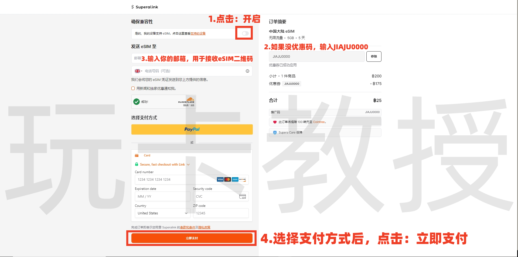Viewport: 518px width, 257px height.
Task: Open the Cointree link in donation notice
Action: [319, 122]
